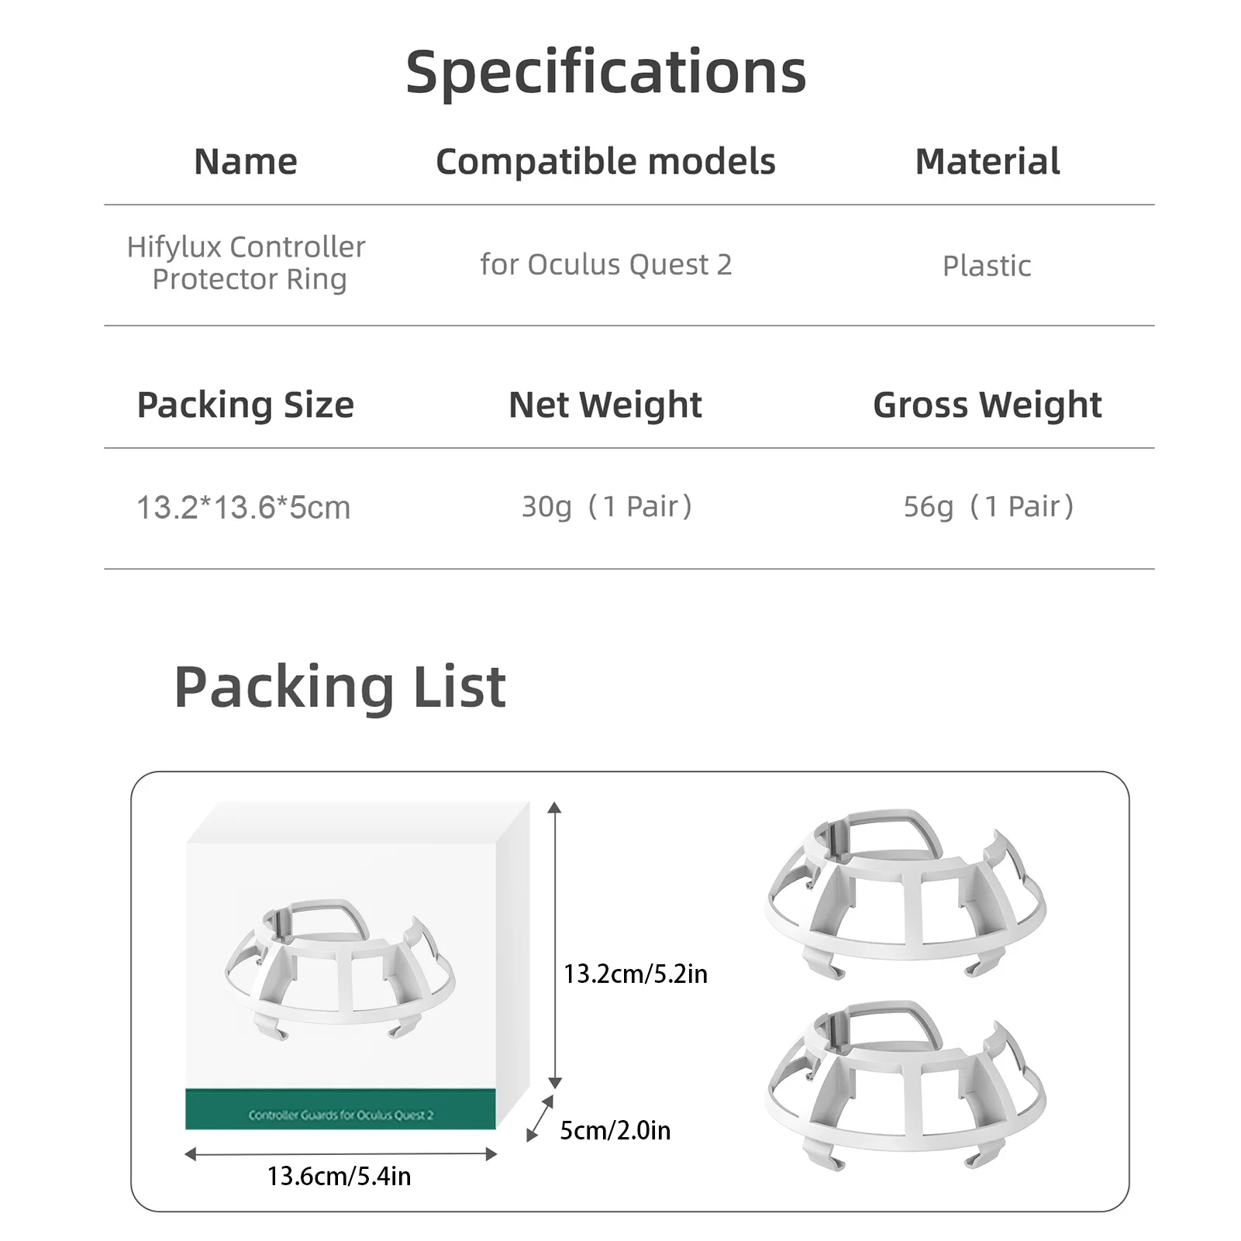Select the Name column header
The width and height of the screenshot is (1241, 1241).
pyautogui.click(x=246, y=162)
